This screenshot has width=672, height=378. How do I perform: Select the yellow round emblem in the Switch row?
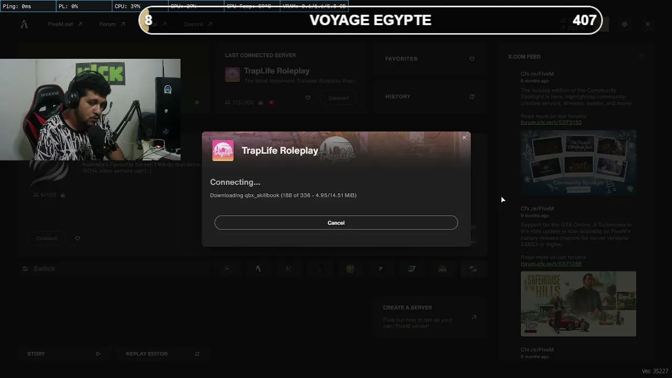[x=350, y=269]
